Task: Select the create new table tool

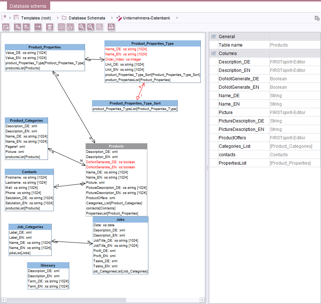Action: click(6, 27)
